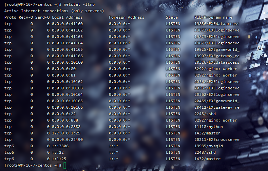Click the "State" column header
Screen dimensions: 268x171
[172, 17]
